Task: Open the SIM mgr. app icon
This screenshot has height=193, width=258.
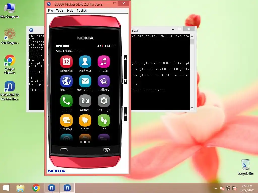Action: pos(67,120)
